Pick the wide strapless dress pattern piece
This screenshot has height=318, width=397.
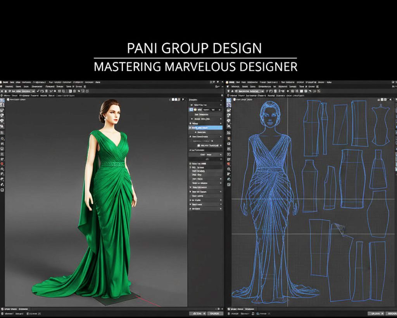(x=352, y=179)
